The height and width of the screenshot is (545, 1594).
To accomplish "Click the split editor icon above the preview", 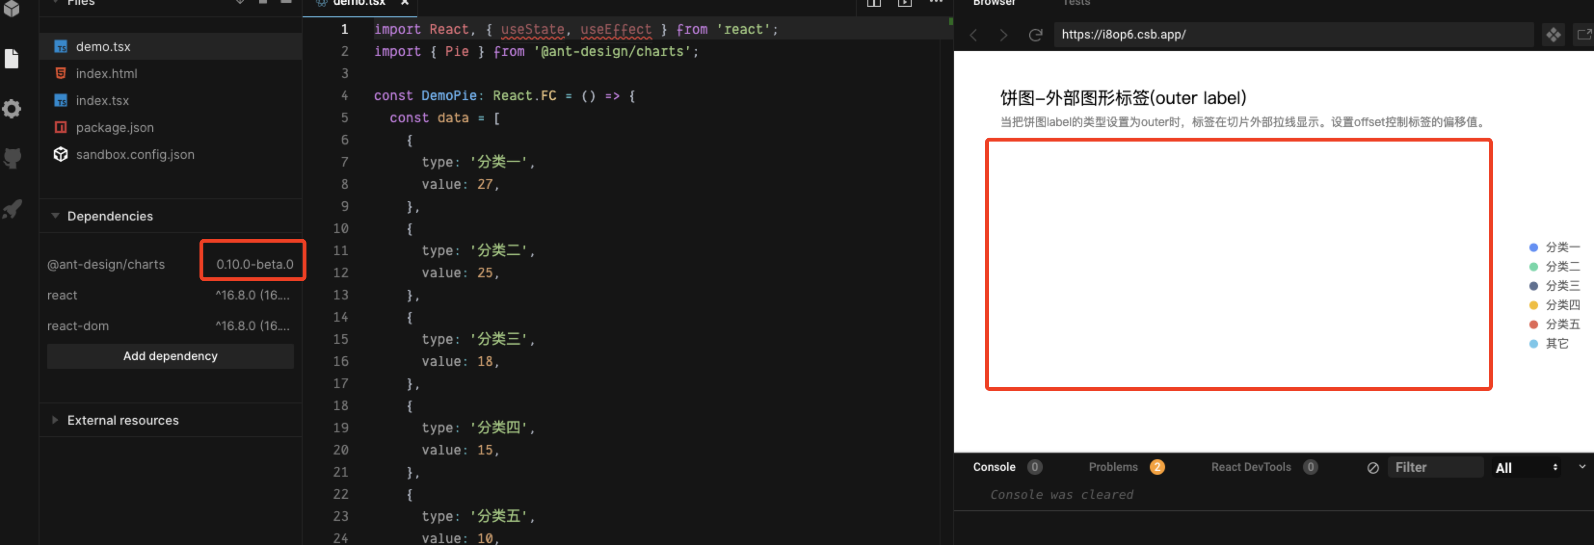I will (x=873, y=3).
